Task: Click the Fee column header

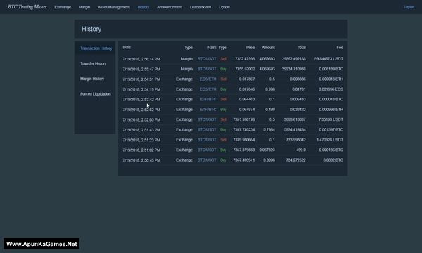Action: 340,48
